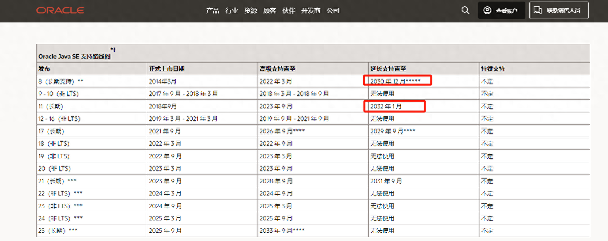Viewport: 608px width, 241px height.
Task: Open the 开发商 menu
Action: coord(311,11)
